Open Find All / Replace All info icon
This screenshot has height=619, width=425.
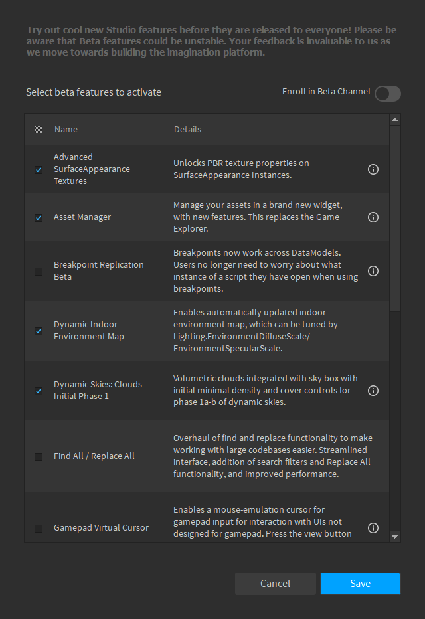pos(373,456)
